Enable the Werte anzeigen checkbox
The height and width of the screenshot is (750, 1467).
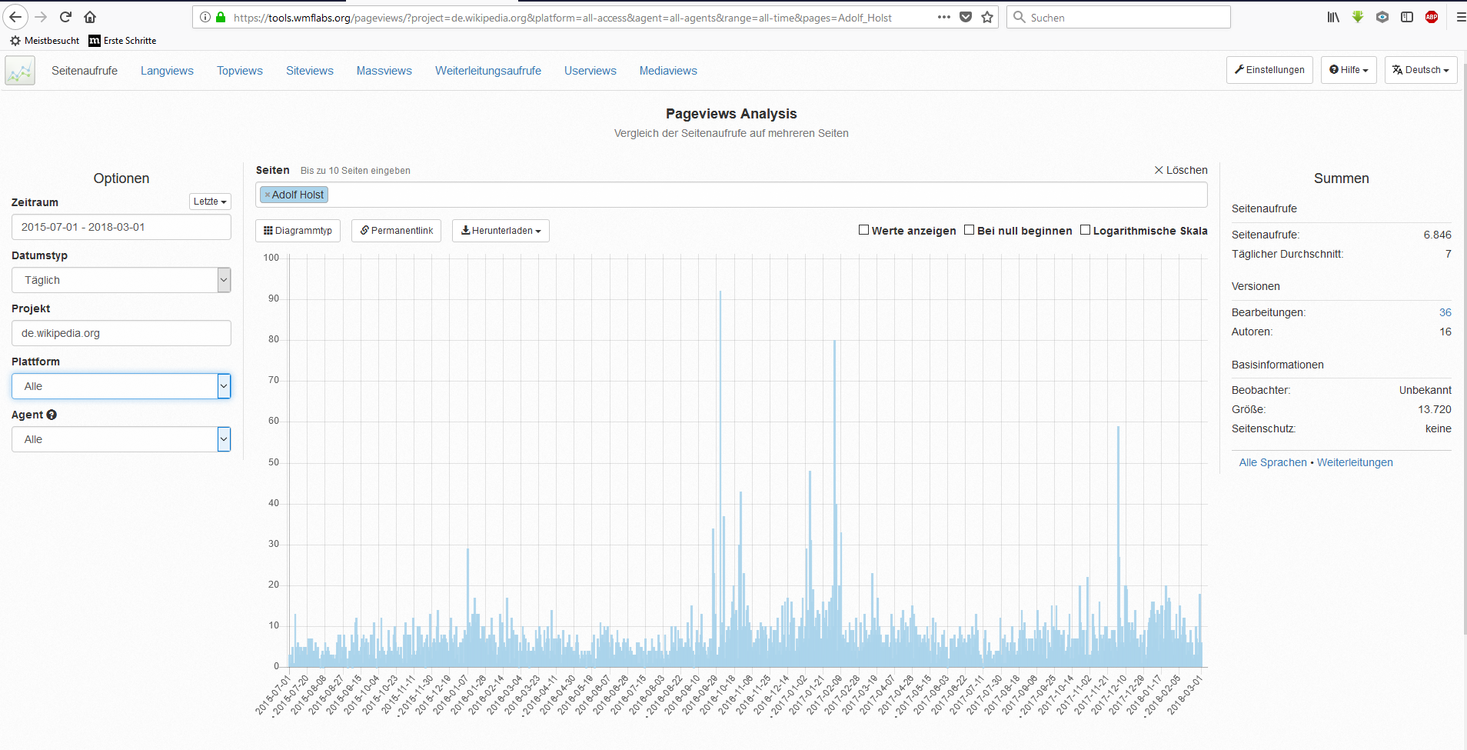tap(863, 229)
